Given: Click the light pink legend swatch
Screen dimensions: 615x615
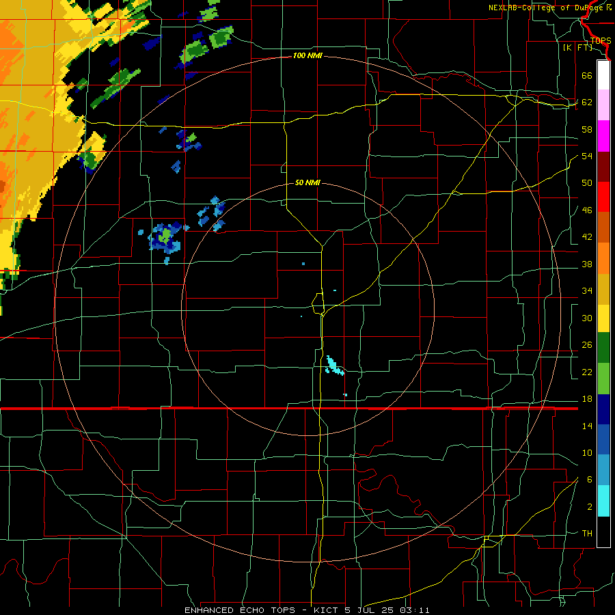Looking at the screenshot, I should pos(603,105).
